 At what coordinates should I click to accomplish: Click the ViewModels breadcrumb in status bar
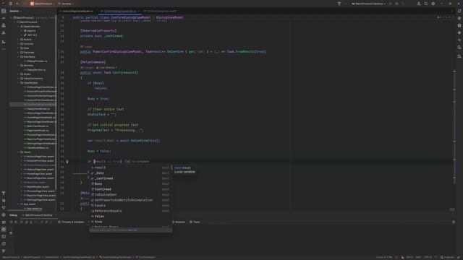pyautogui.click(x=52, y=257)
